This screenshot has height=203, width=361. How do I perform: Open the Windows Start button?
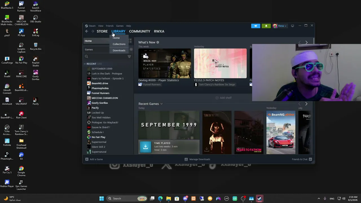pos(102,198)
